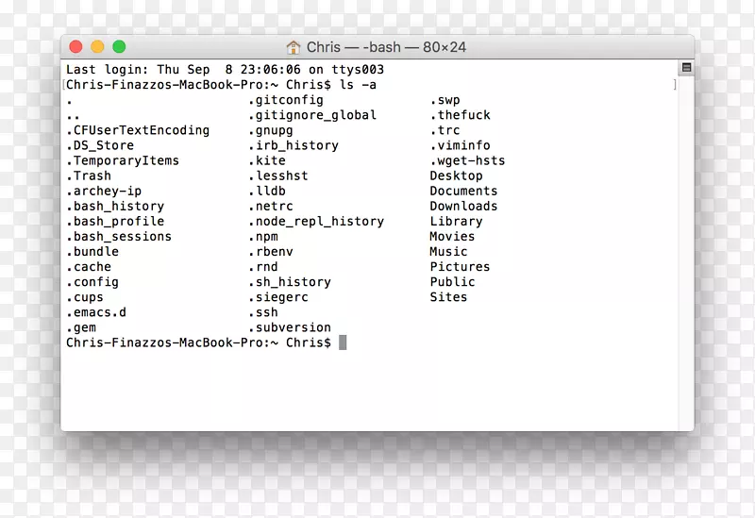Click the '.ssh' directory entry
Image resolution: width=755 pixels, height=518 pixels.
point(263,312)
